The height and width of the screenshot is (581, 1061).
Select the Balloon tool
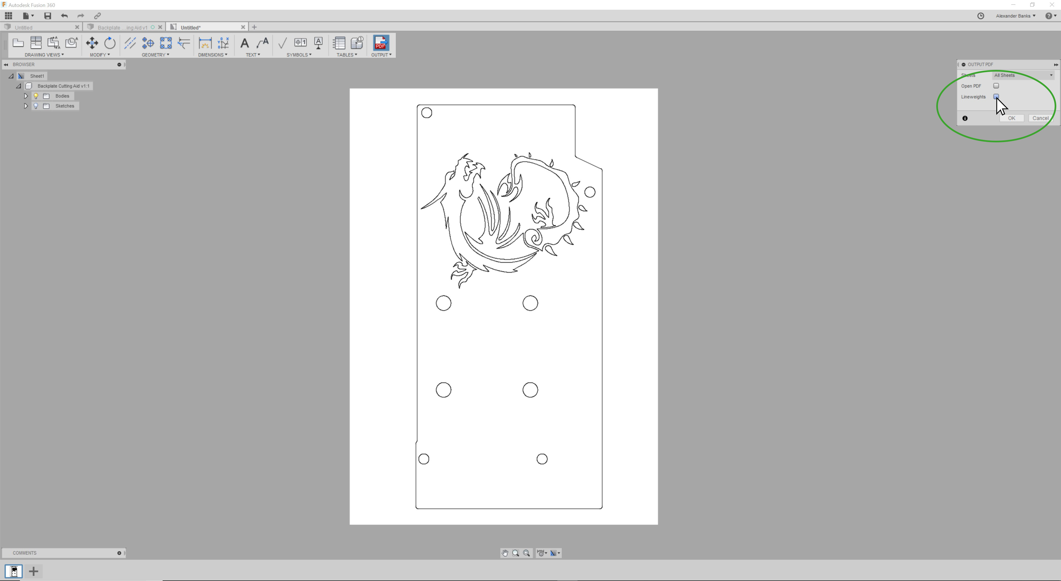(357, 43)
